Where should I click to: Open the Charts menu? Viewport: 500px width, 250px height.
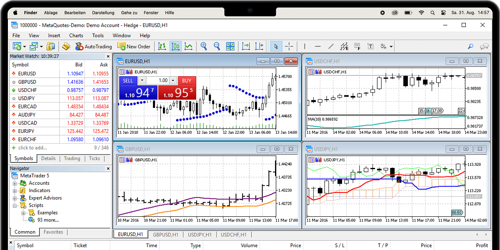click(76, 35)
